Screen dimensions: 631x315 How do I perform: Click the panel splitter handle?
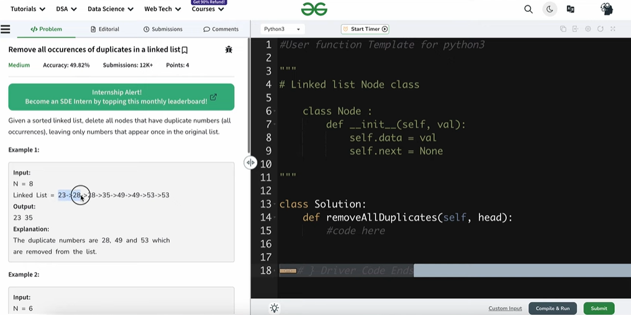[x=250, y=162]
